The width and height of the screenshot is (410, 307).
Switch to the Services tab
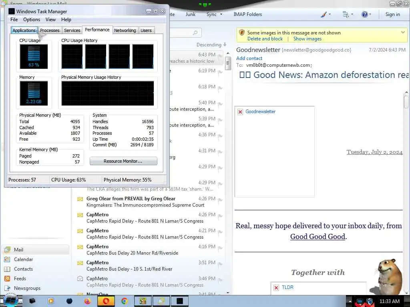coord(72,30)
